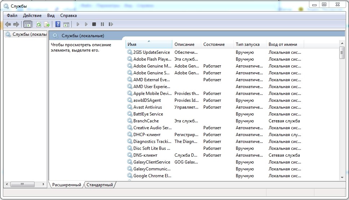Image resolution: width=349 pixels, height=200 pixels.
Task: Click the Службы (локальные) header gear icon
Action: 56,36
